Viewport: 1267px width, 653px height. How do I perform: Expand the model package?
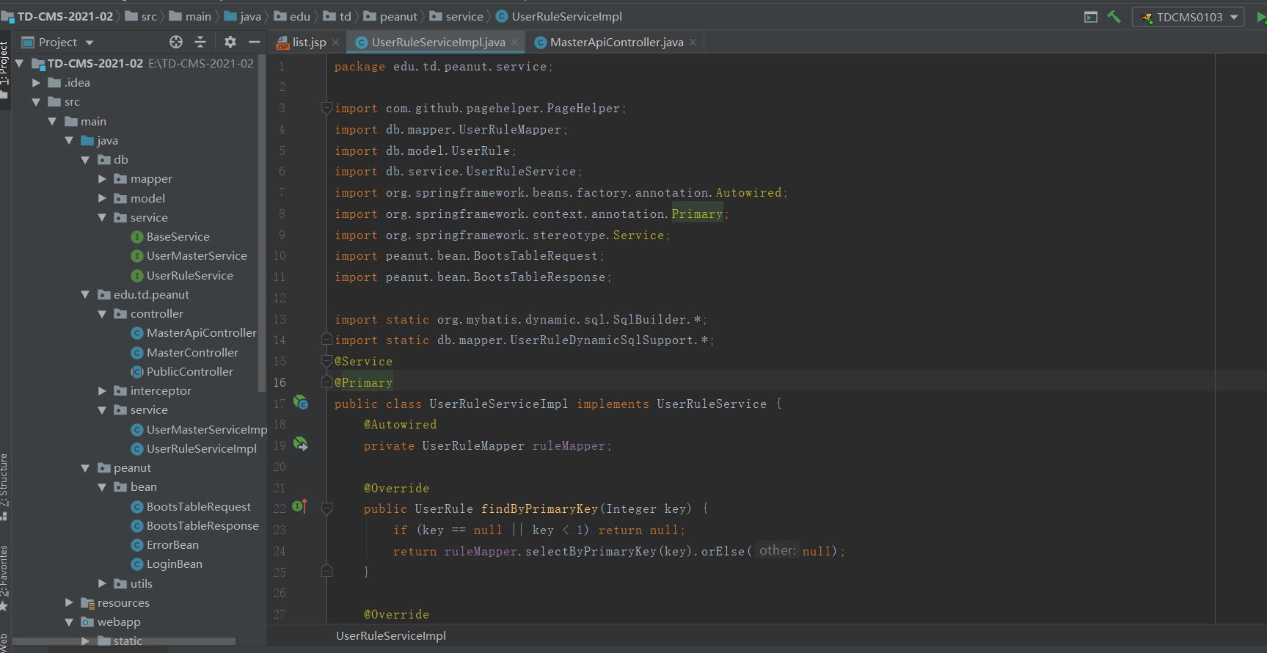[102, 199]
